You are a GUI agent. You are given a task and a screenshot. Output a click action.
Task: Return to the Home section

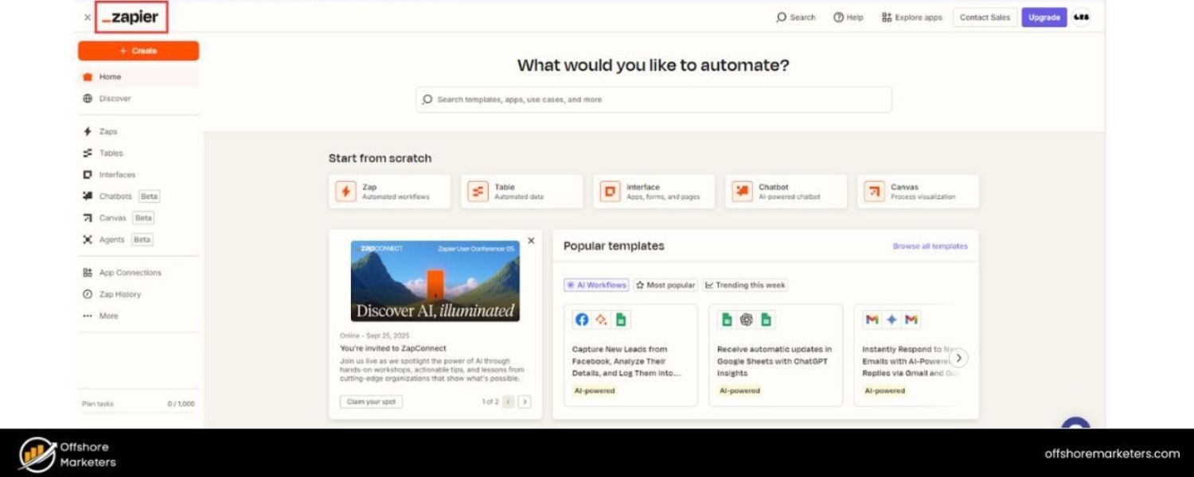[111, 76]
